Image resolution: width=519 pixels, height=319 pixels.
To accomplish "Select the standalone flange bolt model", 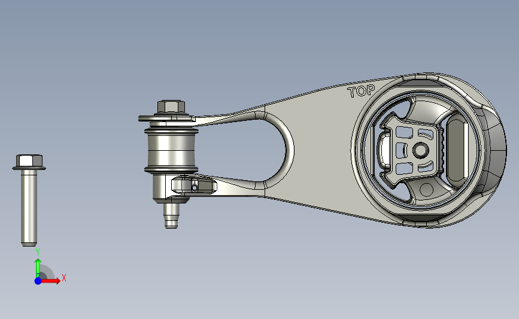I will pyautogui.click(x=29, y=200).
